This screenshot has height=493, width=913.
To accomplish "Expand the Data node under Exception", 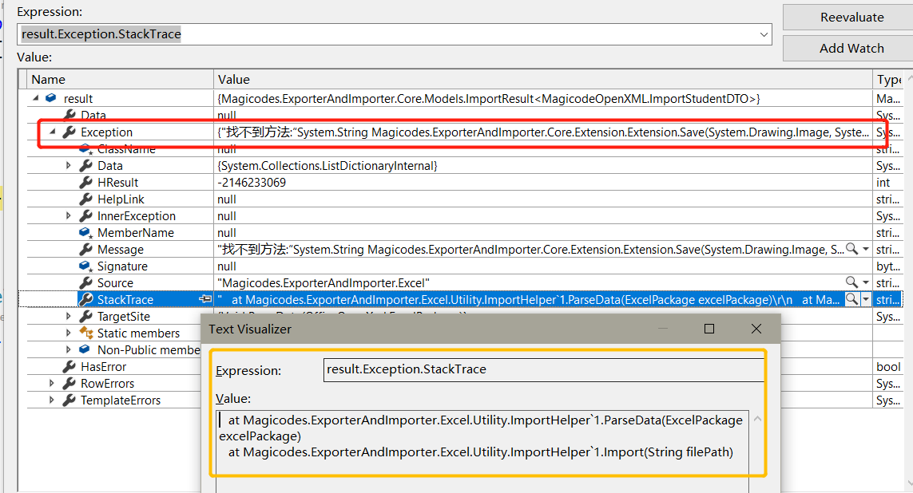I will [66, 165].
